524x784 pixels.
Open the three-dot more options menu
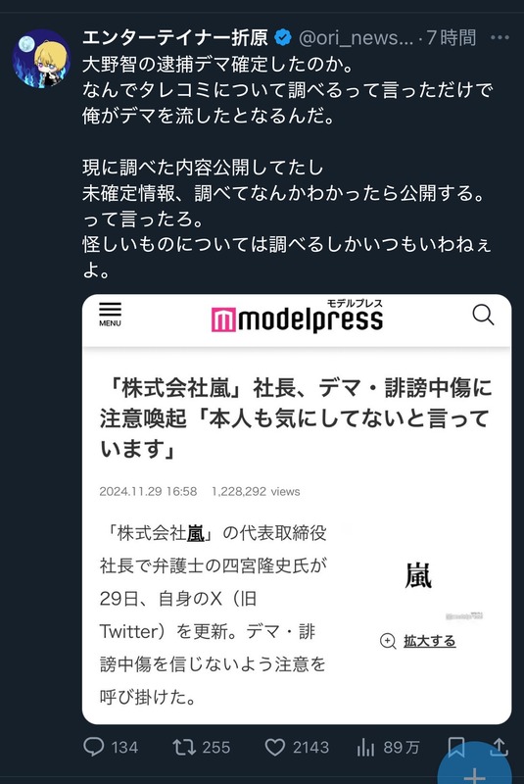click(x=500, y=38)
